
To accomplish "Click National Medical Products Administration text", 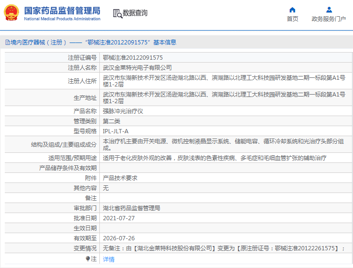I will click(x=62, y=19).
